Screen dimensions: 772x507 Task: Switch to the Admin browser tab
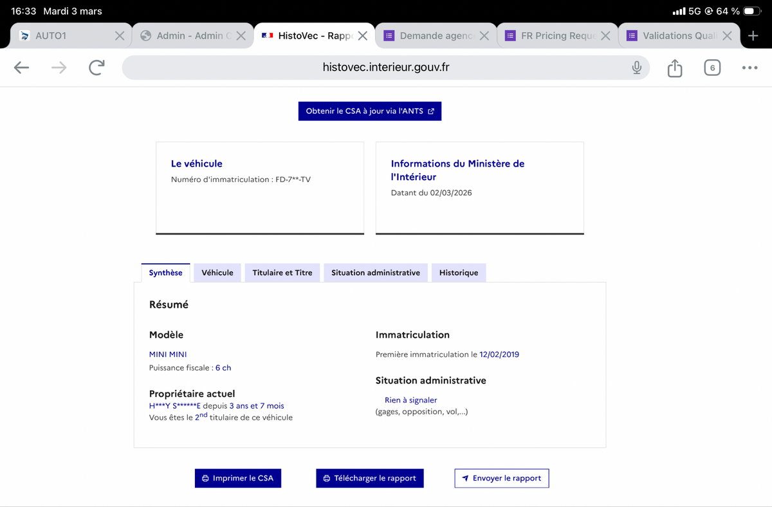point(187,36)
